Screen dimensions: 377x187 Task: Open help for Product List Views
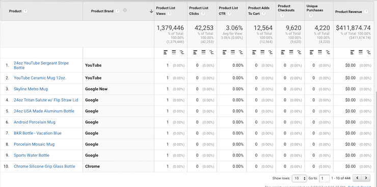(170, 14)
